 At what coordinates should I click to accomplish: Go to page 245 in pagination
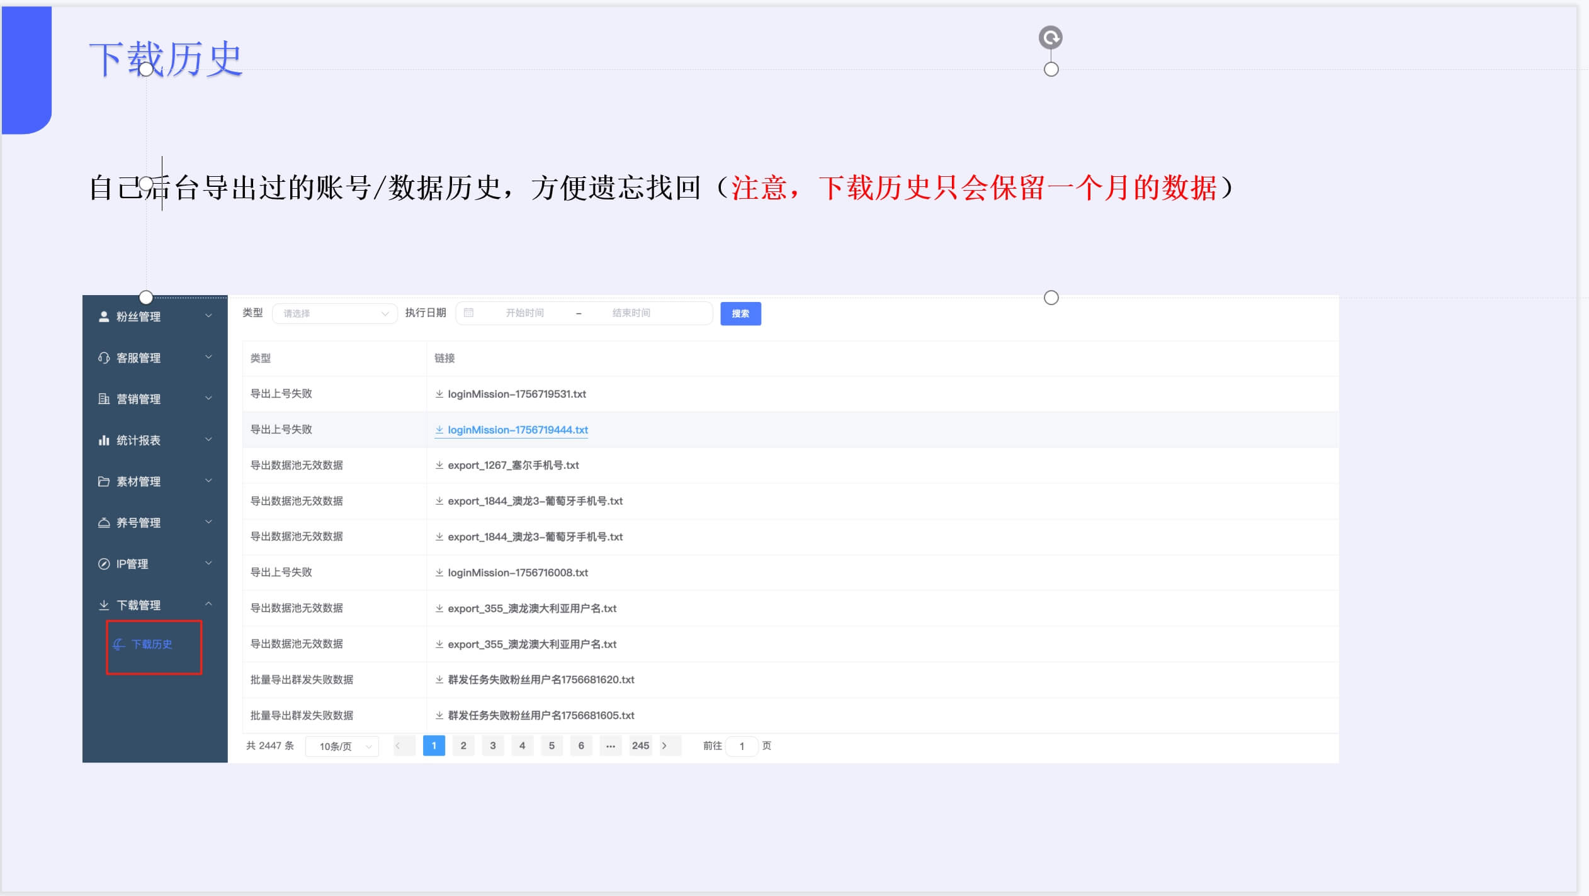click(640, 746)
